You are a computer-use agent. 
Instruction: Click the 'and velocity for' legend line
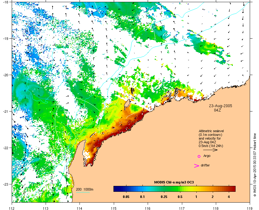[210, 138]
